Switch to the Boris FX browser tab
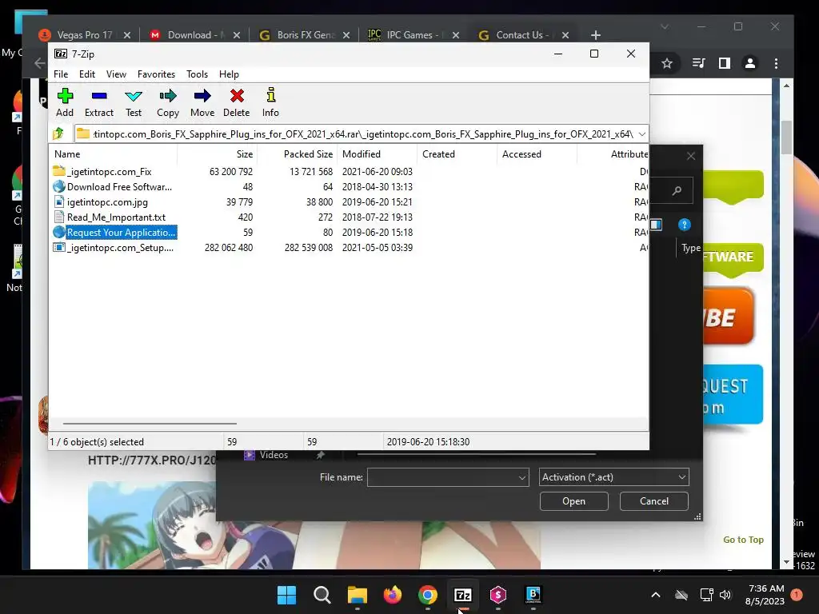The width and height of the screenshot is (819, 614). pos(305,35)
